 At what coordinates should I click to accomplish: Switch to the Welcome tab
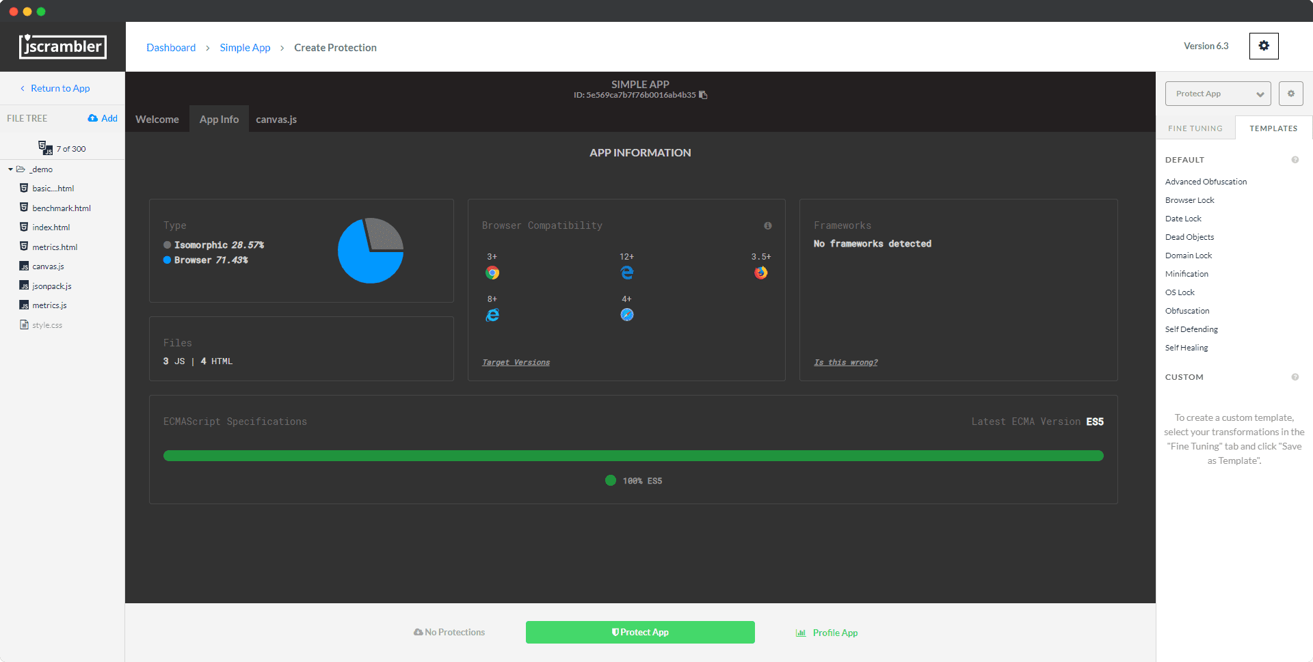click(x=157, y=119)
